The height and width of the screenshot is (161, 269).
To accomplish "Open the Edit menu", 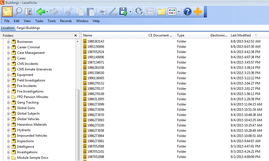I will point(16,21).
